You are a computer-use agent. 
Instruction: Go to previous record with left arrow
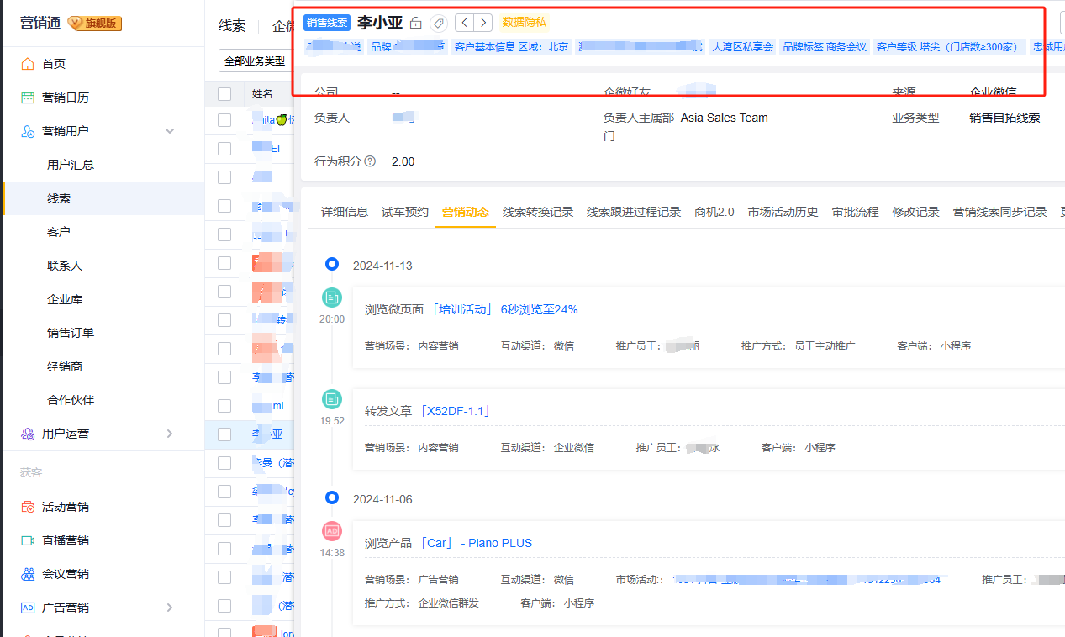point(464,23)
